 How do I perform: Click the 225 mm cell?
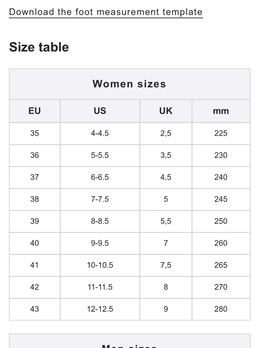pos(221,133)
